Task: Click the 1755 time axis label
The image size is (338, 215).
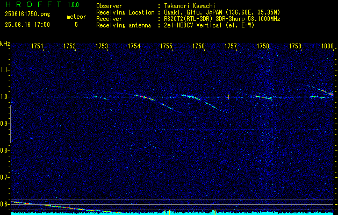Action: (167, 46)
